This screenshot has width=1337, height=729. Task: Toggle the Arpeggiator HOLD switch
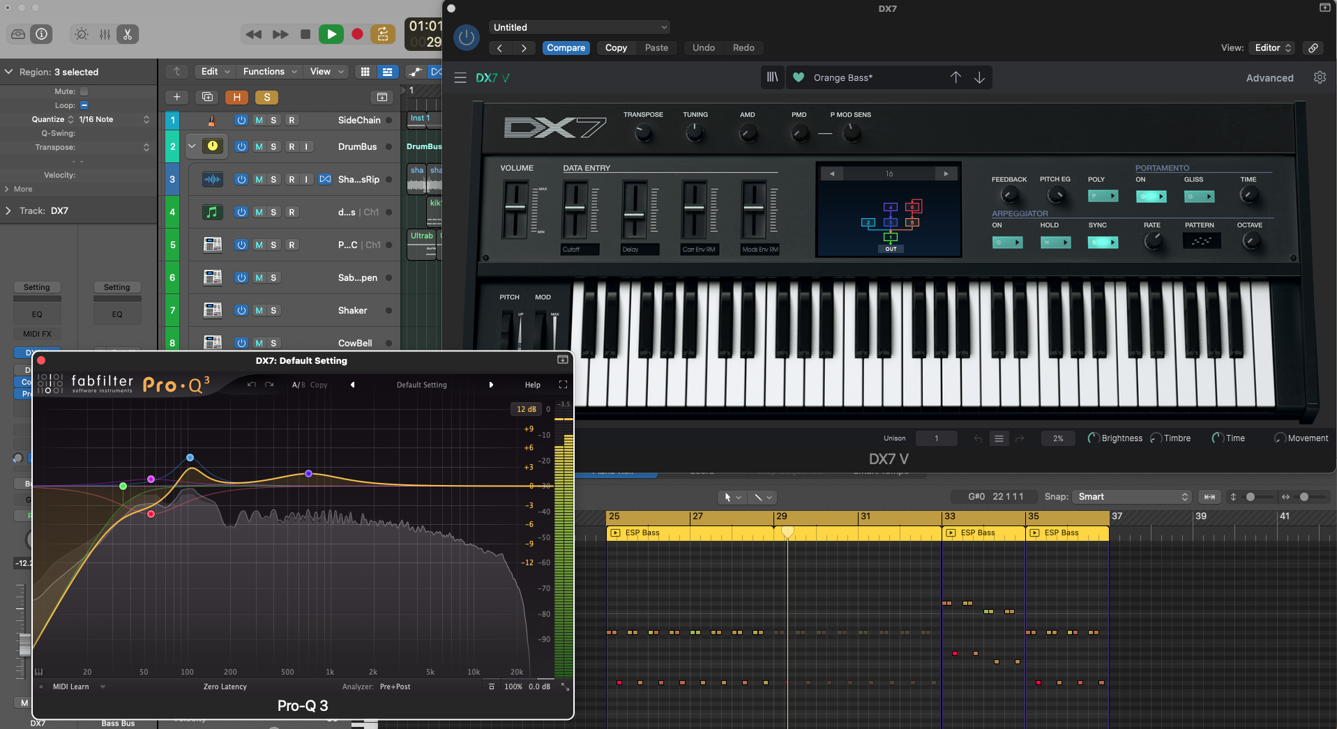[1056, 243]
